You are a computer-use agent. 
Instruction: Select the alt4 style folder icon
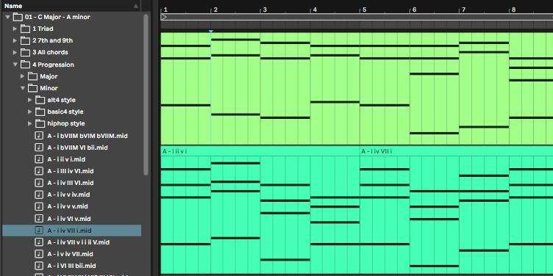point(40,100)
